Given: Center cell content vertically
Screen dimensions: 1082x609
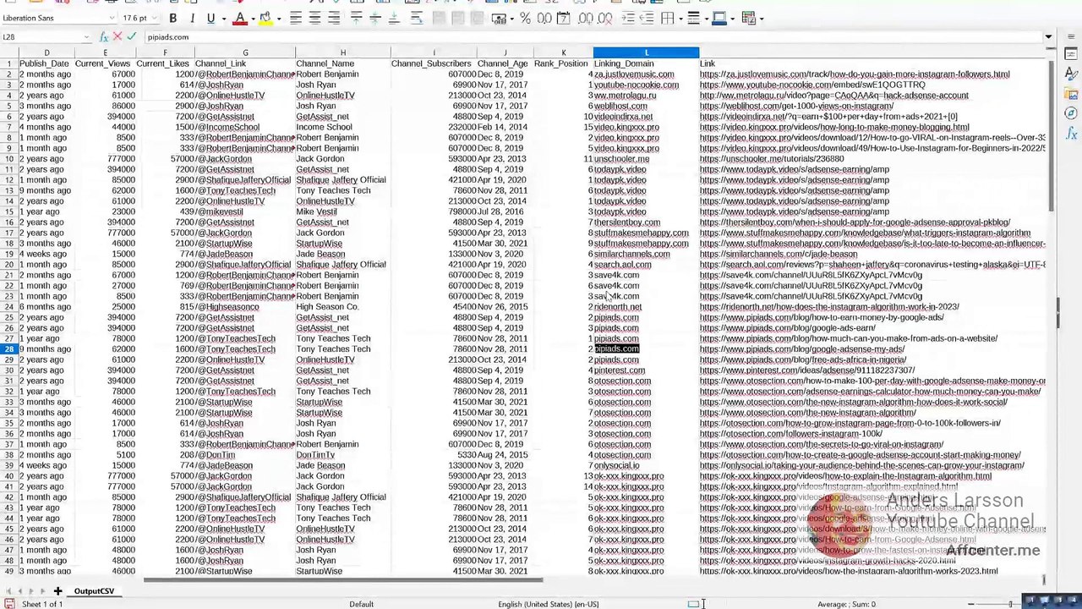Looking at the screenshot, I should pos(375,18).
